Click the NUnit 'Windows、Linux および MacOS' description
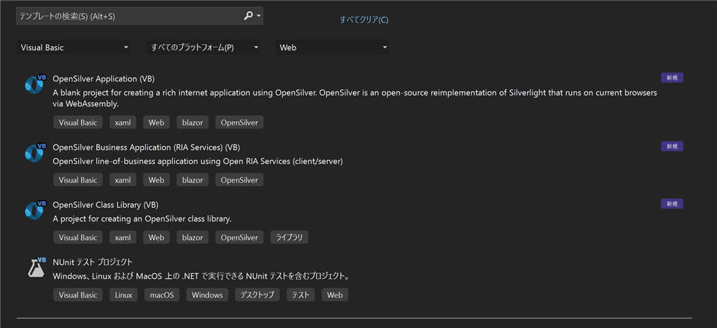The image size is (717, 328). (201, 276)
